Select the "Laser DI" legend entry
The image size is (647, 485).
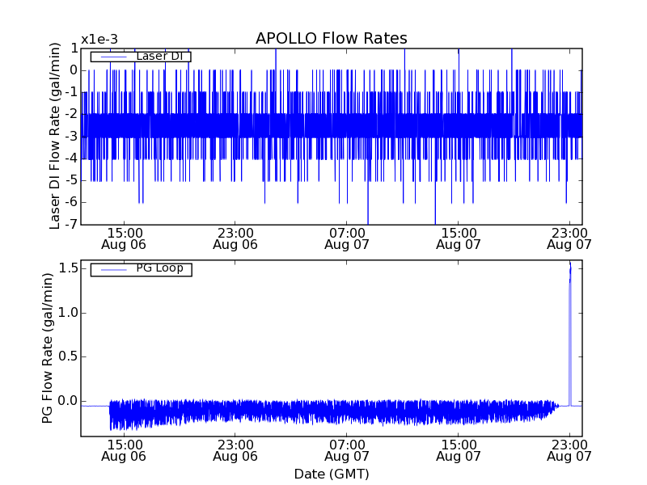[141, 56]
